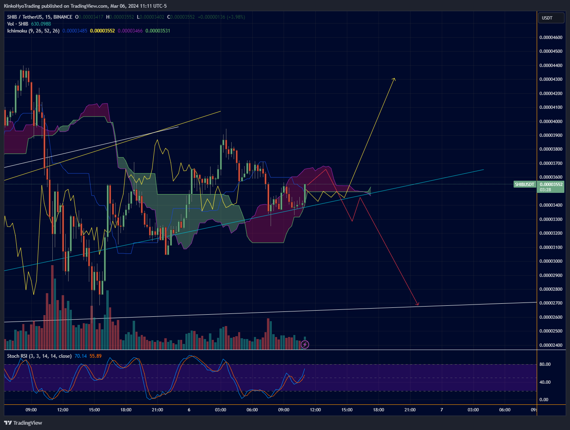Click the KinkoHyoTrading published header text
This screenshot has height=430, width=570.
(85, 6)
